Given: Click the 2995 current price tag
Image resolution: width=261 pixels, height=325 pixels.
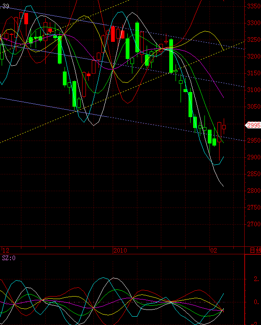Looking at the screenshot, I should pyautogui.click(x=253, y=125).
